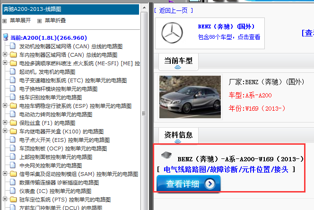Open 仪表盘 (IC) 控制单元的电路图
314x210 pixels.
click(55, 191)
